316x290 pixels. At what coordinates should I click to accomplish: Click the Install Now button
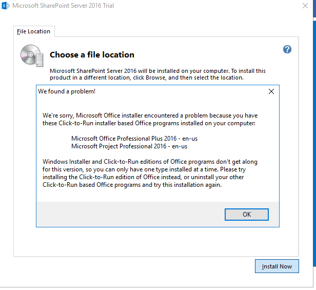coord(277,266)
